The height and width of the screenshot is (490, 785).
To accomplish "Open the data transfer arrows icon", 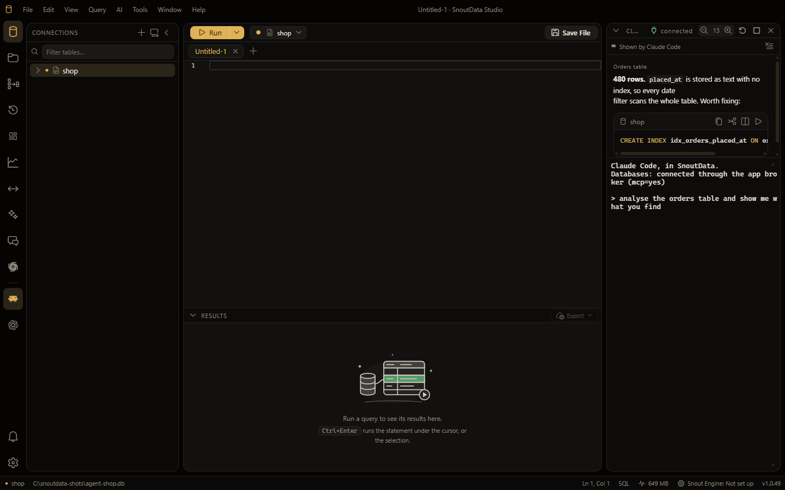I will pos(13,188).
